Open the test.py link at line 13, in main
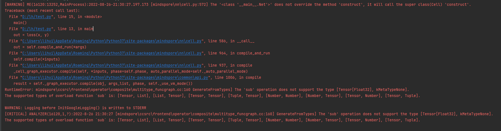Screen dimensions: 501x131 coord(37,29)
